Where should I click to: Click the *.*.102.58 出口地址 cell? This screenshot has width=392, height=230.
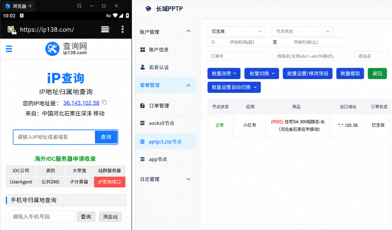[348, 125]
